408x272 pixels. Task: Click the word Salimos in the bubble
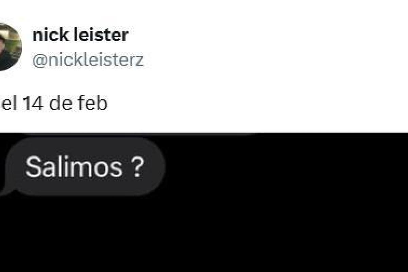coord(74,167)
